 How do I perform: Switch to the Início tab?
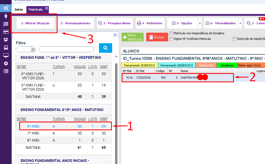[x=19, y=9]
